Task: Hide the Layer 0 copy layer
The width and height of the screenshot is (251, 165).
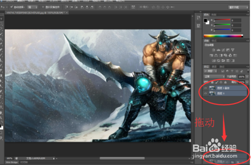Action: 206,88
